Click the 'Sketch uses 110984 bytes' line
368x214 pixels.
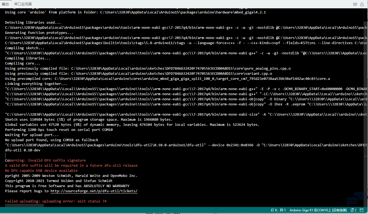point(89,120)
